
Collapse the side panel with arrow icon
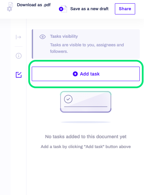pos(18,37)
